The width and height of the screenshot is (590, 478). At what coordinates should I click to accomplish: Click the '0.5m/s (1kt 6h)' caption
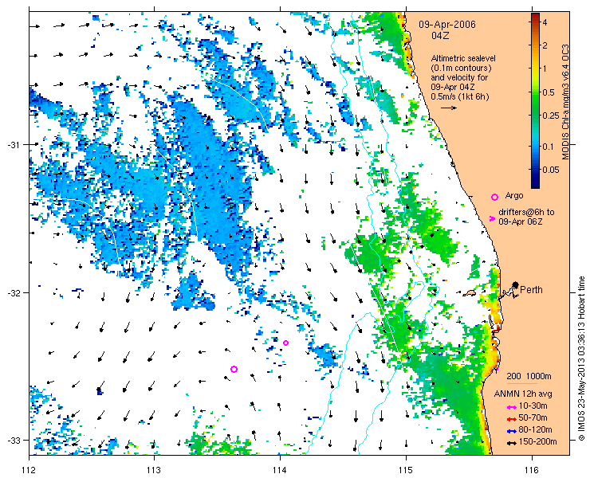point(460,97)
